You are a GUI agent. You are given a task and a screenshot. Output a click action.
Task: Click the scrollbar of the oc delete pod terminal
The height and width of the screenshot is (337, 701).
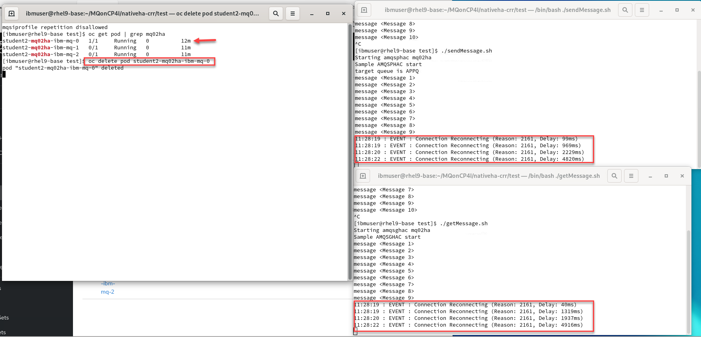pos(350,151)
